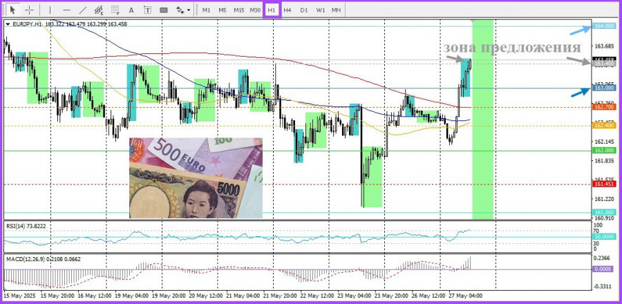This screenshot has width=622, height=304.
Task: Select the Trendline drawing tool
Action: pyautogui.click(x=82, y=10)
